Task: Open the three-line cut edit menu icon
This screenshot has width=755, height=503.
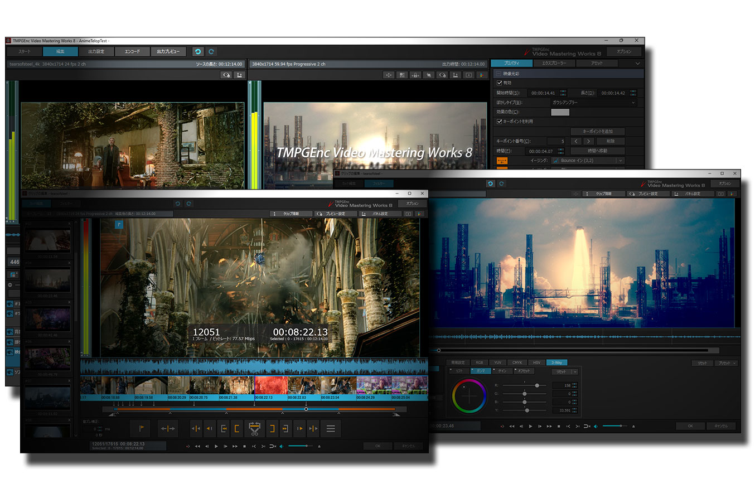Action: pyautogui.click(x=331, y=429)
